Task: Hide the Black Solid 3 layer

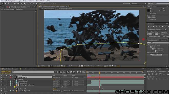Action: [2, 77]
